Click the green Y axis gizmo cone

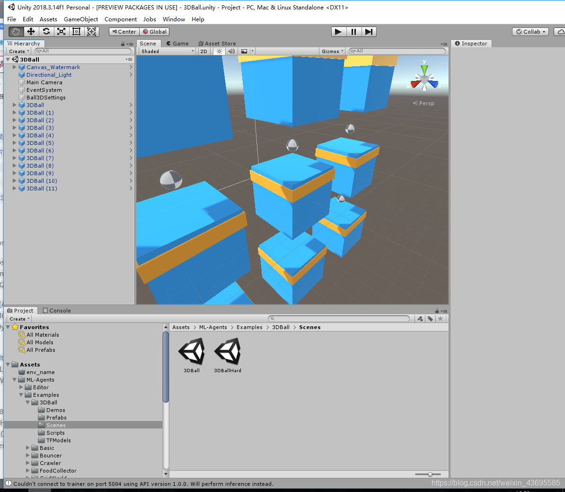(x=424, y=69)
